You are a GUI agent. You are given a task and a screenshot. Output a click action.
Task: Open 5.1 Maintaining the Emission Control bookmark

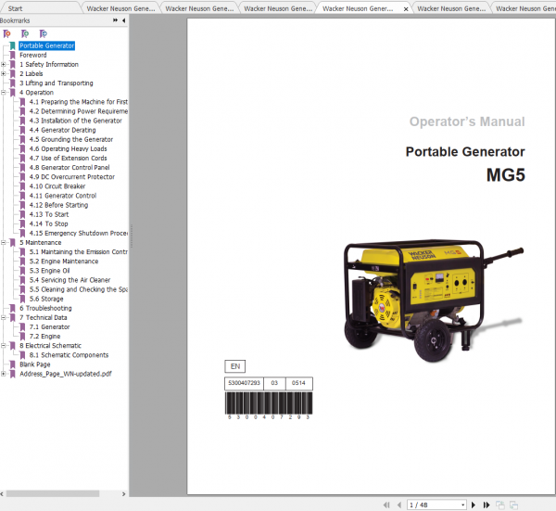pyautogui.click(x=79, y=252)
